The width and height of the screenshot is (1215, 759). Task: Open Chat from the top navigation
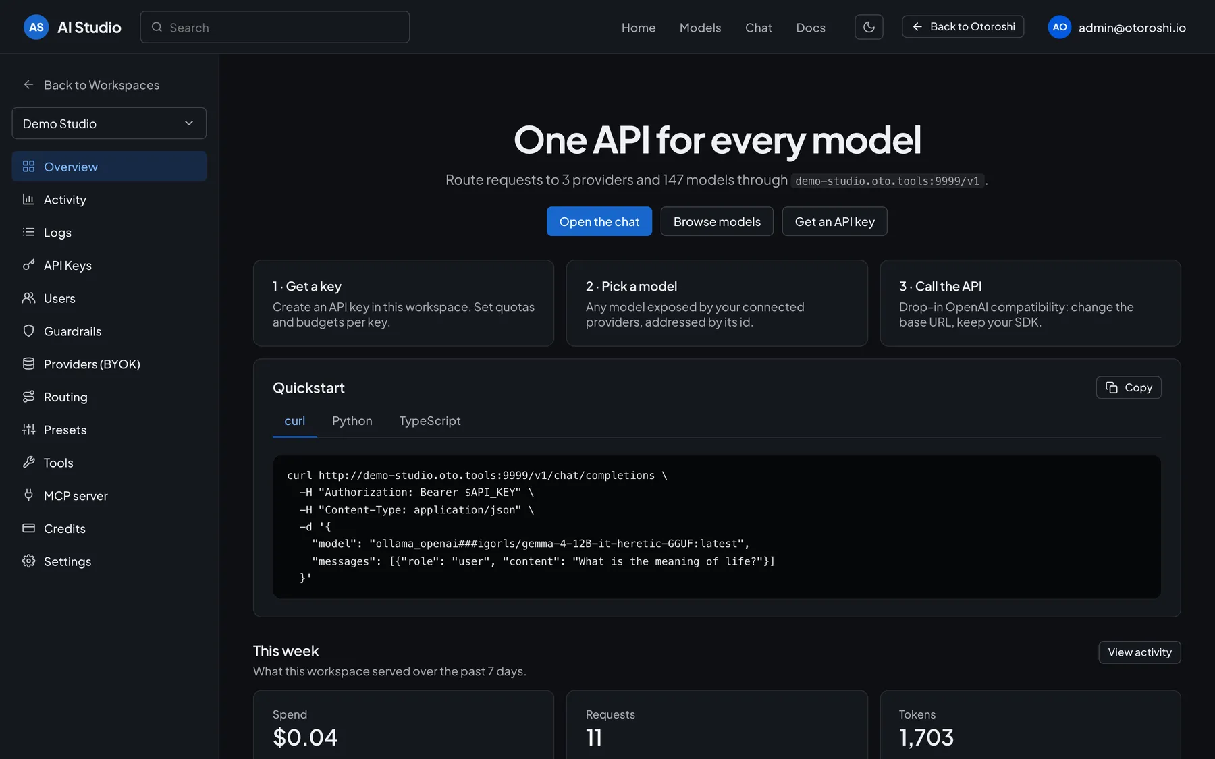coord(759,28)
